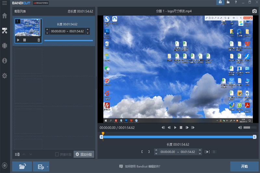
Task: Expand the dropdown arrow beside the mode button
Action: point(47,167)
